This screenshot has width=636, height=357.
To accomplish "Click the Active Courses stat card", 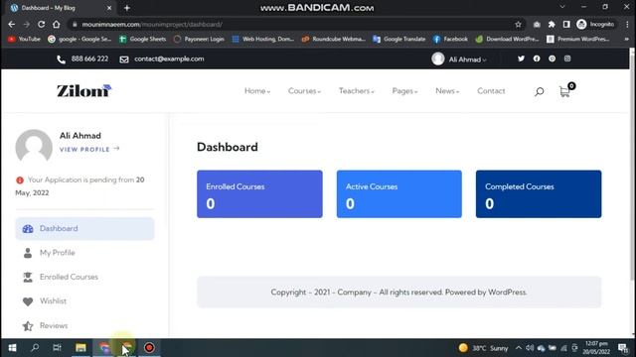I will click(x=399, y=194).
